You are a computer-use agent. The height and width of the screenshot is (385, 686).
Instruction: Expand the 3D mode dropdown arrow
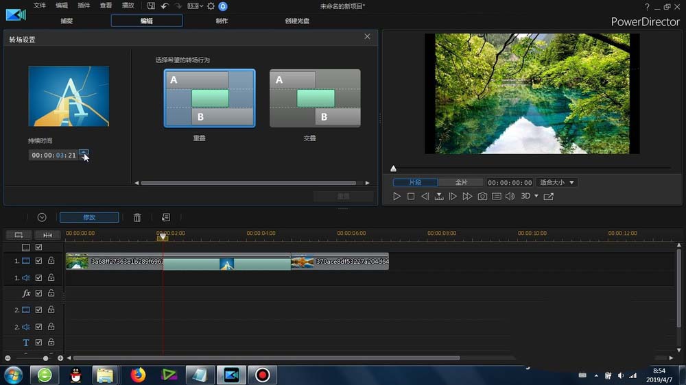536,197
